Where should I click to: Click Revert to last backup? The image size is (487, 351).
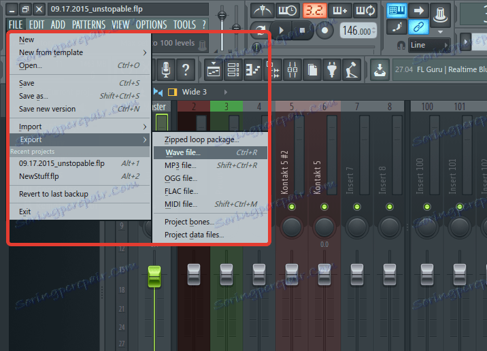[80, 194]
